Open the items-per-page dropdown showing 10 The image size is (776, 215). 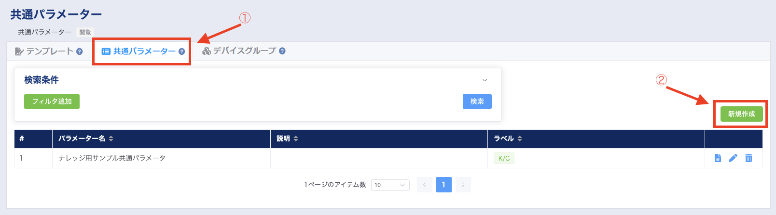(x=390, y=185)
